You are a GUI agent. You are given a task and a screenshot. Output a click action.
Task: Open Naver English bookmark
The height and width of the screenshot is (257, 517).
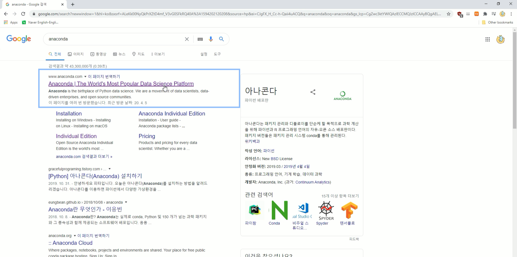pos(40,22)
